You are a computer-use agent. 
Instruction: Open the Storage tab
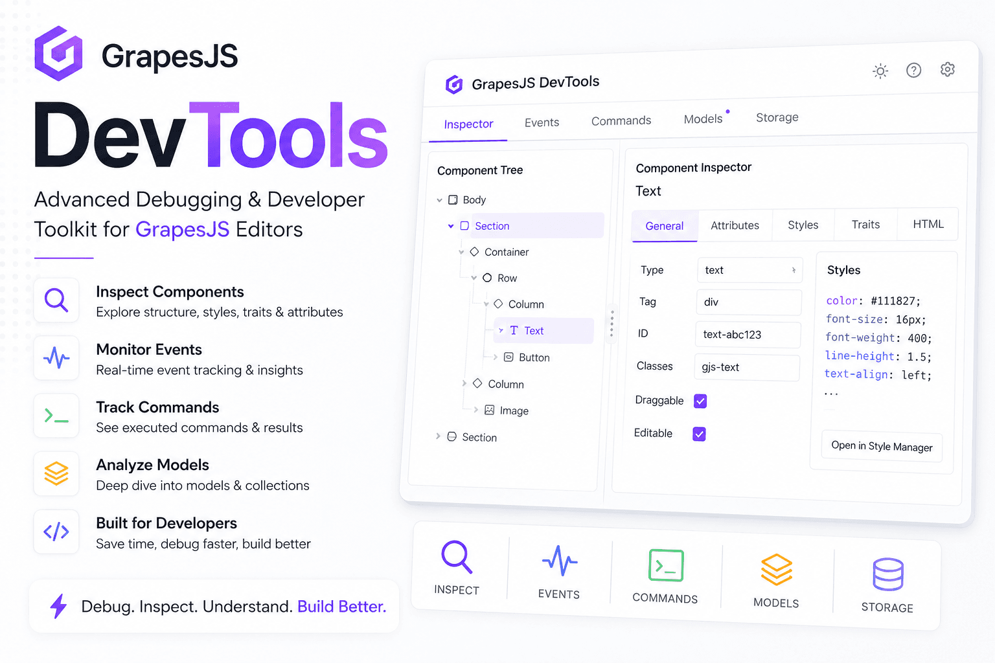point(777,117)
